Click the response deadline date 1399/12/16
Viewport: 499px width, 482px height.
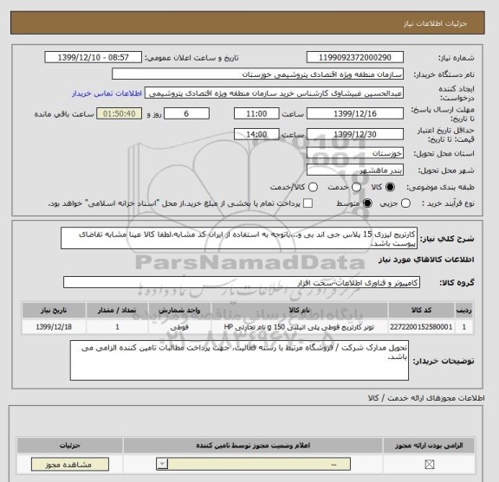pyautogui.click(x=355, y=114)
